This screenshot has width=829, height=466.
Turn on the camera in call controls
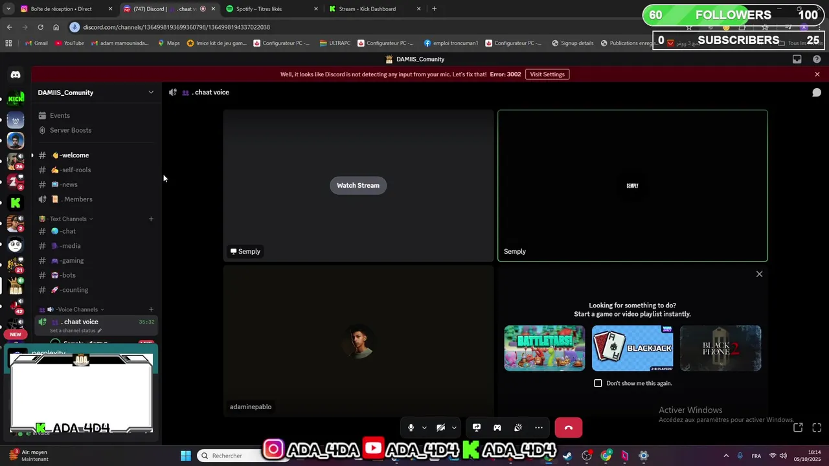[440, 428]
